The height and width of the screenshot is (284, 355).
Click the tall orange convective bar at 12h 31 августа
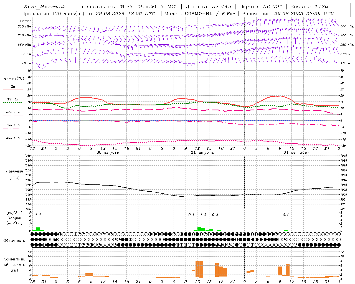(197, 269)
